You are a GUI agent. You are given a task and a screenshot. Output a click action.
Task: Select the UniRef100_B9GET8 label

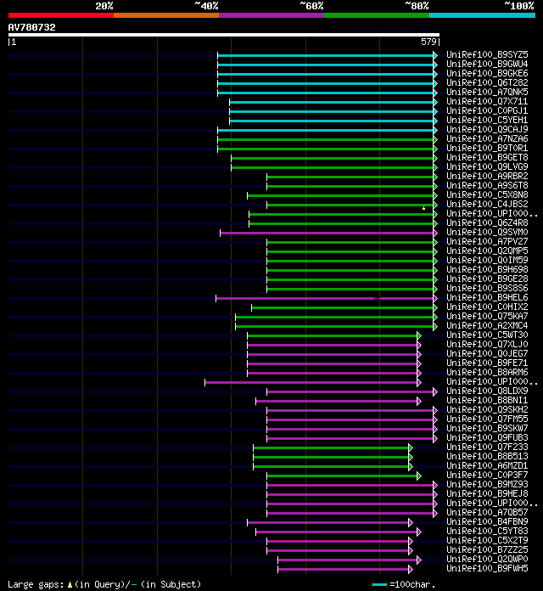(x=487, y=157)
